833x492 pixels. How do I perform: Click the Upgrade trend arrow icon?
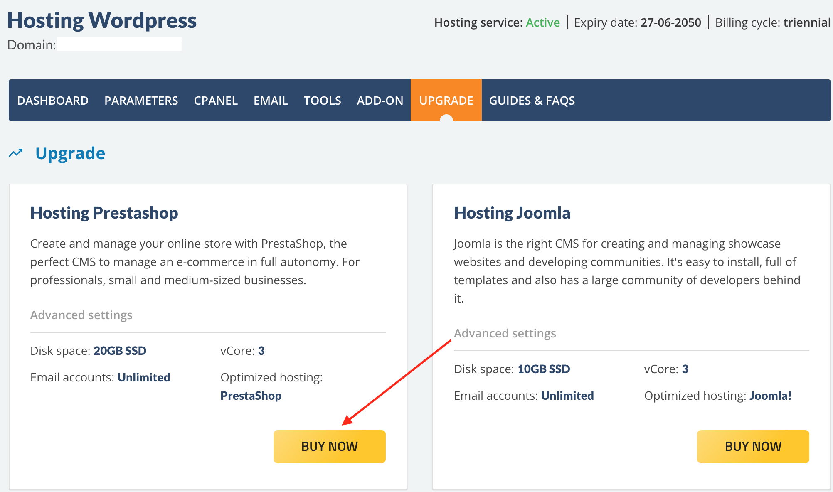coord(16,153)
